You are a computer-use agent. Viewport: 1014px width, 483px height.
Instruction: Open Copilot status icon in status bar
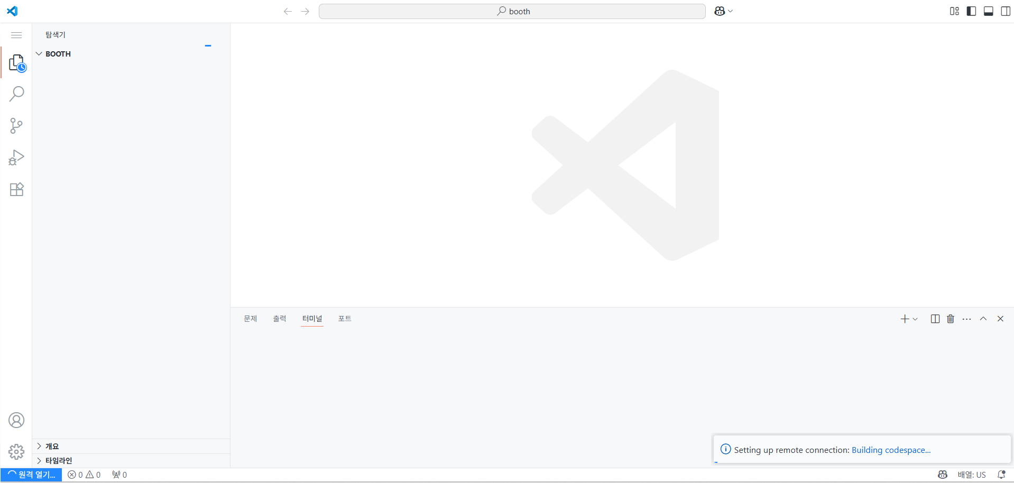943,475
